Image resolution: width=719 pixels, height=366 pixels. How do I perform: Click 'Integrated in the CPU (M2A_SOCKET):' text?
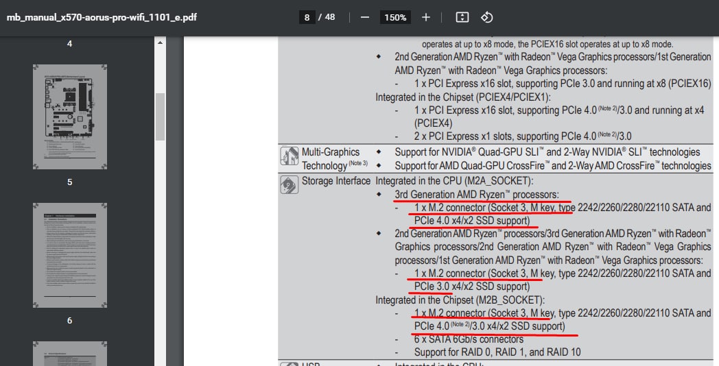coord(454,181)
